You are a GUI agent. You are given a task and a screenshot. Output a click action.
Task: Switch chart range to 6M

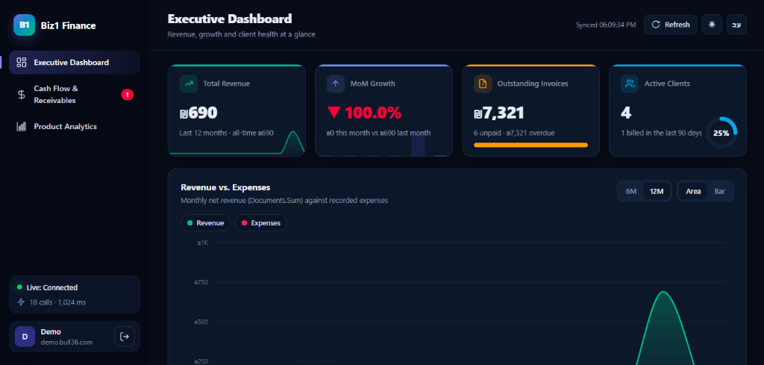[631, 191]
